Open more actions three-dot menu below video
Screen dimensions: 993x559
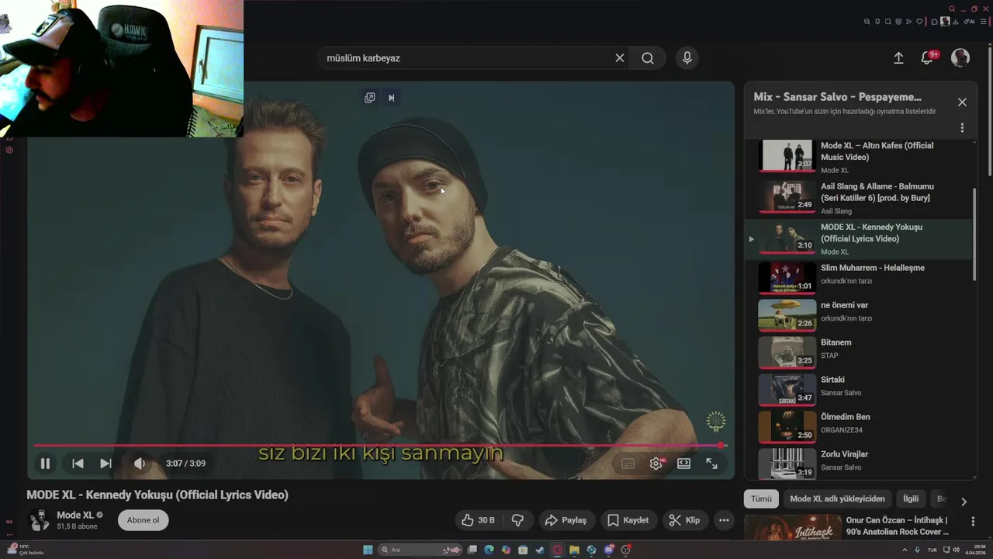(x=724, y=520)
